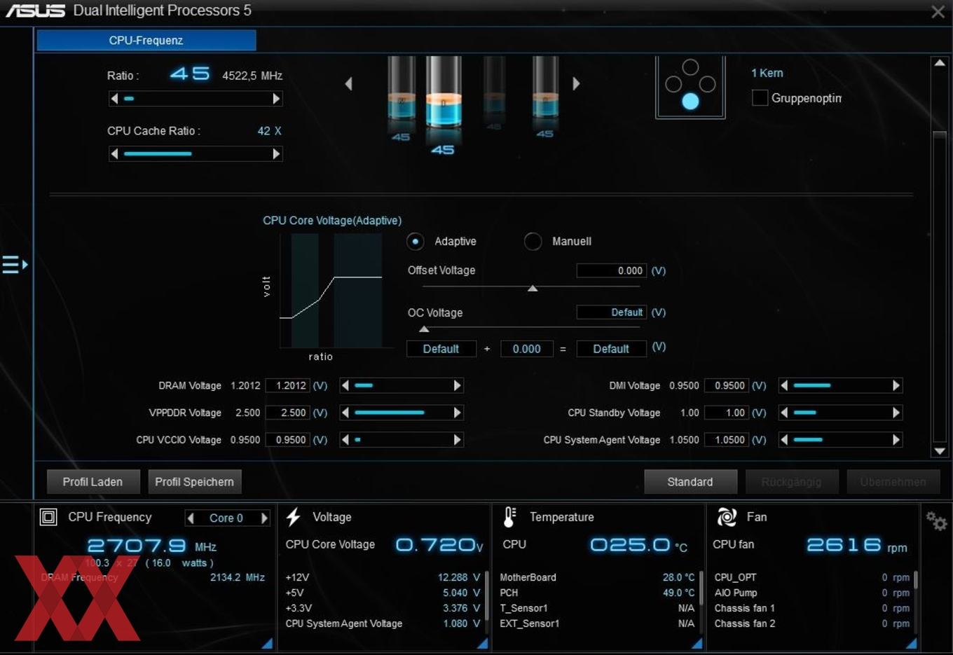This screenshot has height=655, width=953.
Task: Click Profil Laden button
Action: [x=92, y=482]
